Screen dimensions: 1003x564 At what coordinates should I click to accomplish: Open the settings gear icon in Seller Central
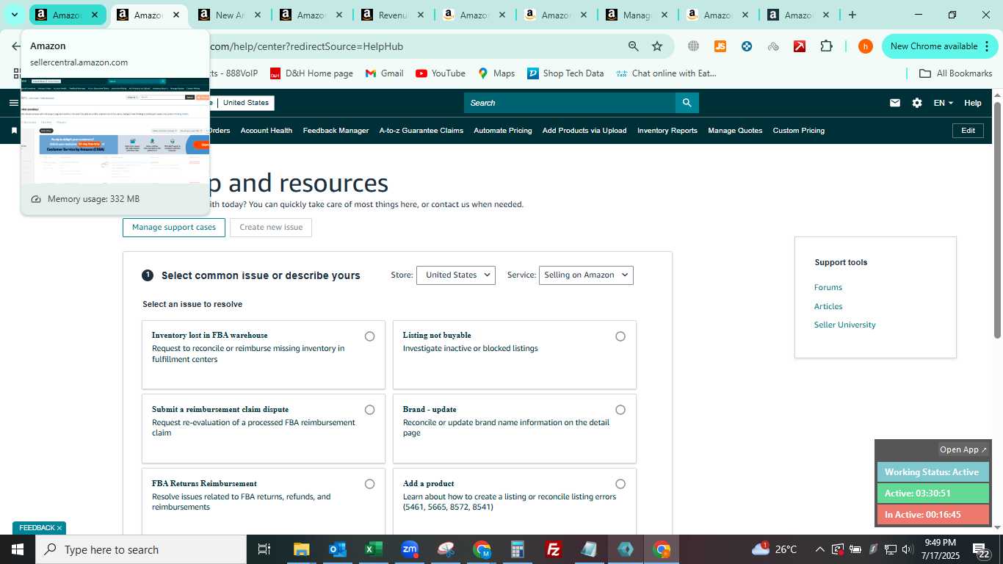[x=917, y=103]
